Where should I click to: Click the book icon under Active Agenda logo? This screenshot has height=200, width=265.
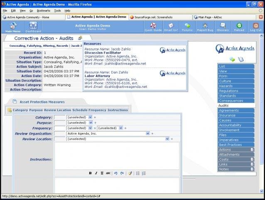pyautogui.click(x=241, y=59)
